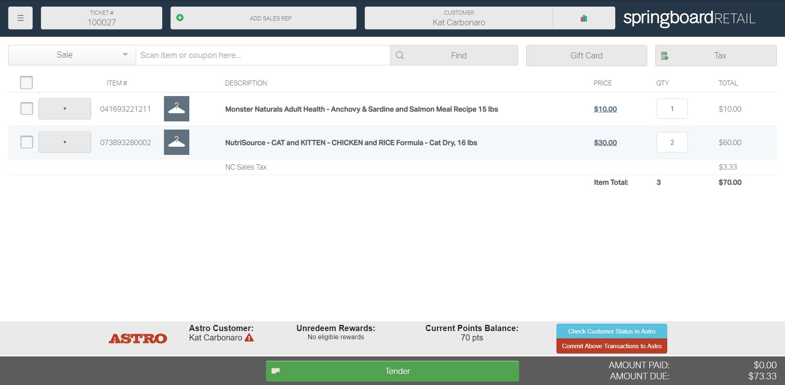Click the $30.00 price link

605,143
